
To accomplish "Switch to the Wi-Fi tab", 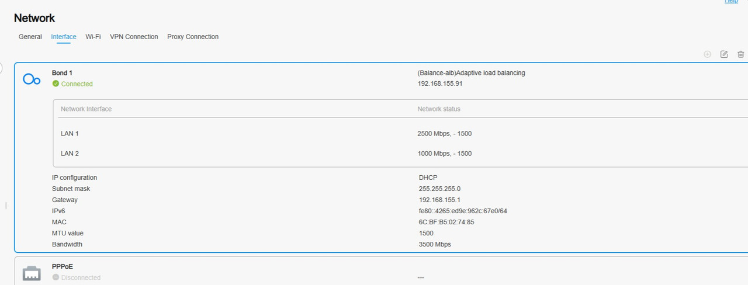I will (93, 37).
